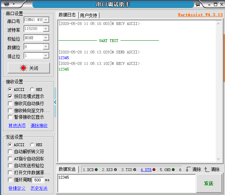Click the RXD status LED
The height and width of the screenshot is (195, 225).
(x=116, y=170)
